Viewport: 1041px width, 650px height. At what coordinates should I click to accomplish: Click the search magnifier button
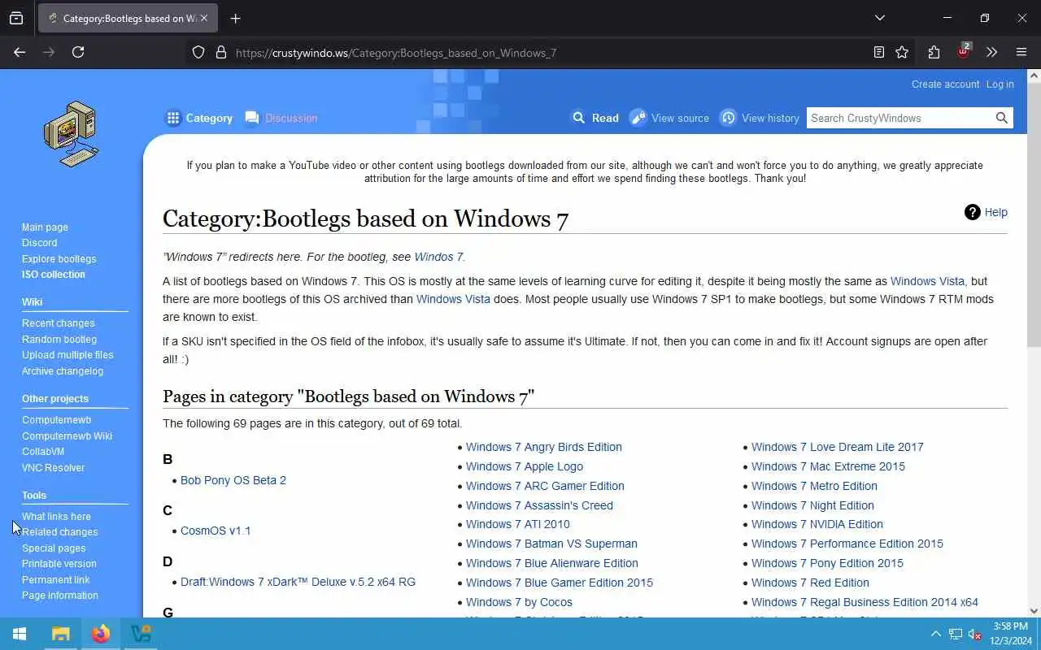tap(1002, 118)
